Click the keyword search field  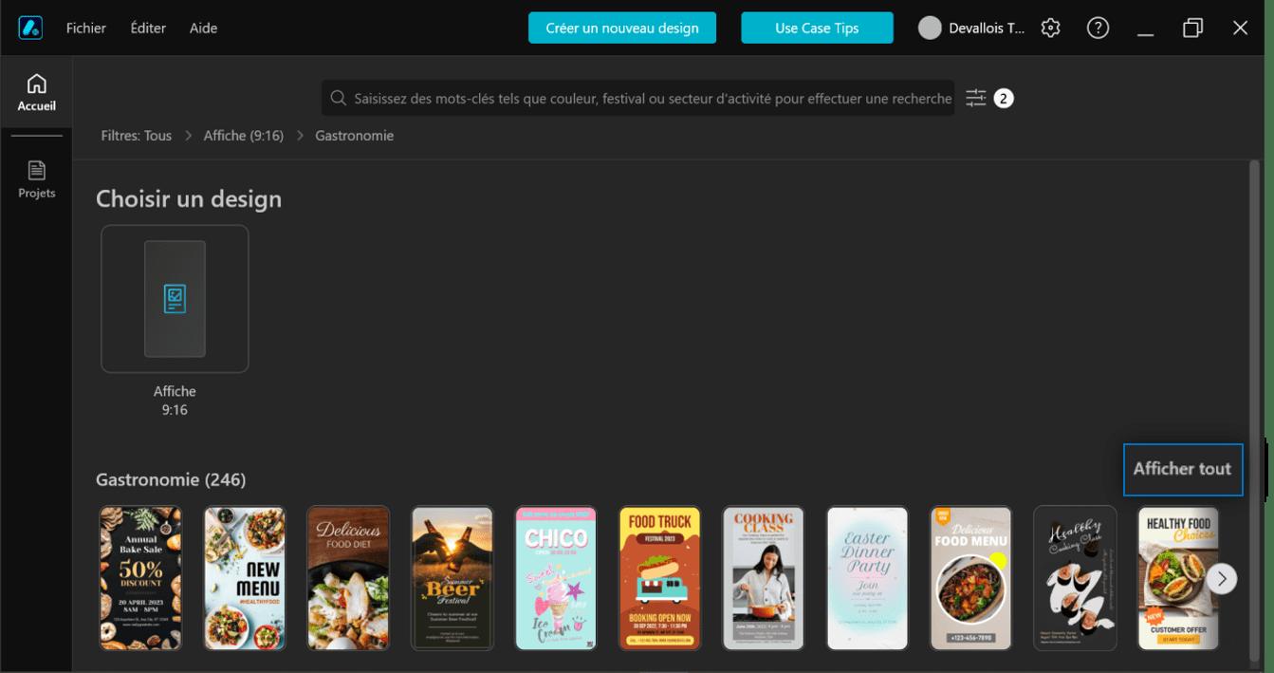(637, 98)
